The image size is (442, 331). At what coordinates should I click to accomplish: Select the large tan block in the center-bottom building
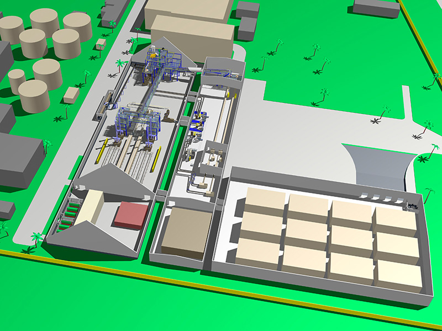tap(187, 230)
